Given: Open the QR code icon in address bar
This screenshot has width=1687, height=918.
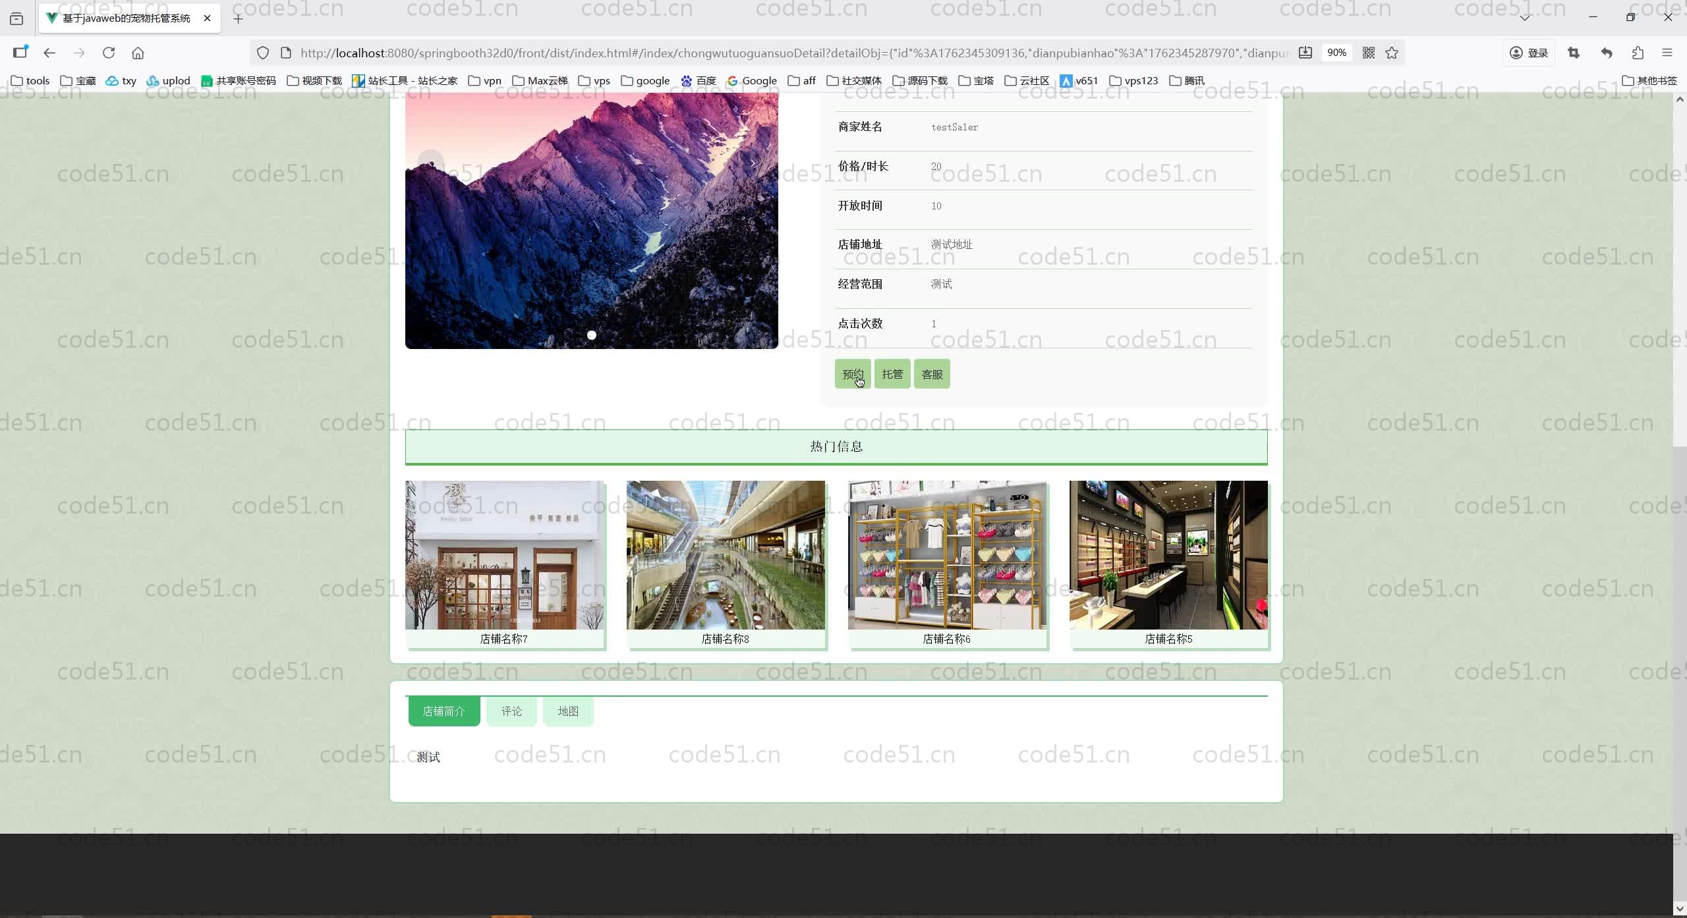Looking at the screenshot, I should (x=1369, y=53).
